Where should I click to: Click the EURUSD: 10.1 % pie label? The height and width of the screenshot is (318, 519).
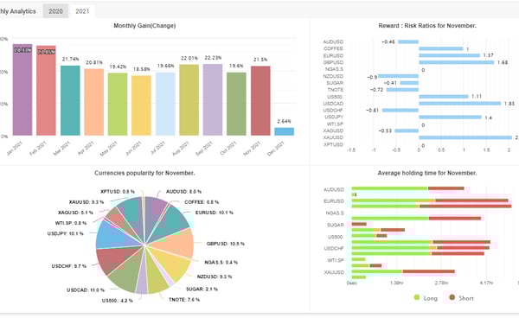click(215, 213)
